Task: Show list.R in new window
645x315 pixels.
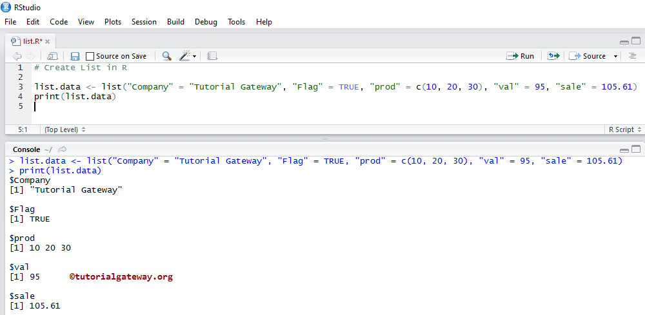Action: (x=53, y=56)
